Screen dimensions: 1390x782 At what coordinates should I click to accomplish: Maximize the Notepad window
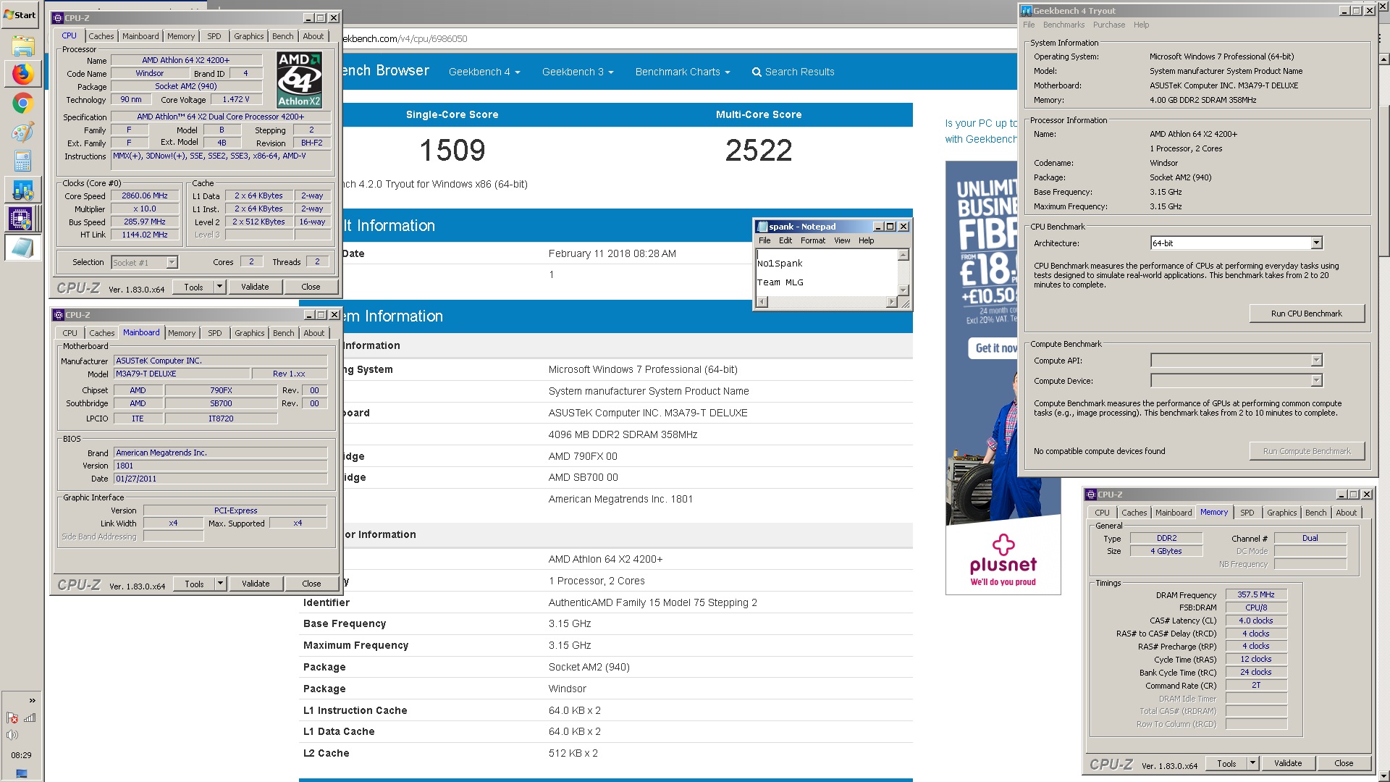click(890, 227)
